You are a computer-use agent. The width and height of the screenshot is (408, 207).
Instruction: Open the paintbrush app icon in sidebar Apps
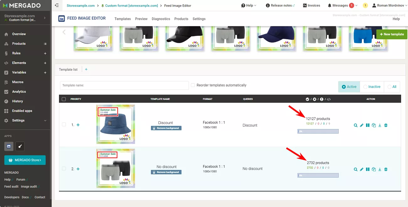click(x=20, y=146)
